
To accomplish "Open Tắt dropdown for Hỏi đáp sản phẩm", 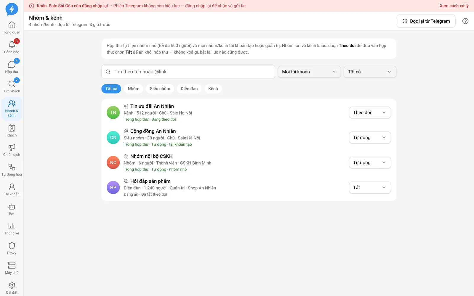I will (370, 188).
